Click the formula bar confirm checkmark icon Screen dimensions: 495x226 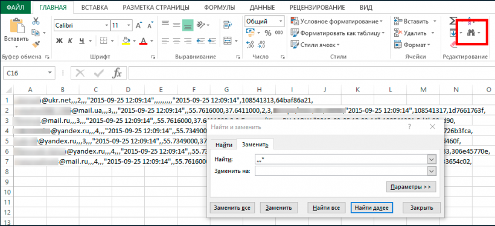click(99, 73)
